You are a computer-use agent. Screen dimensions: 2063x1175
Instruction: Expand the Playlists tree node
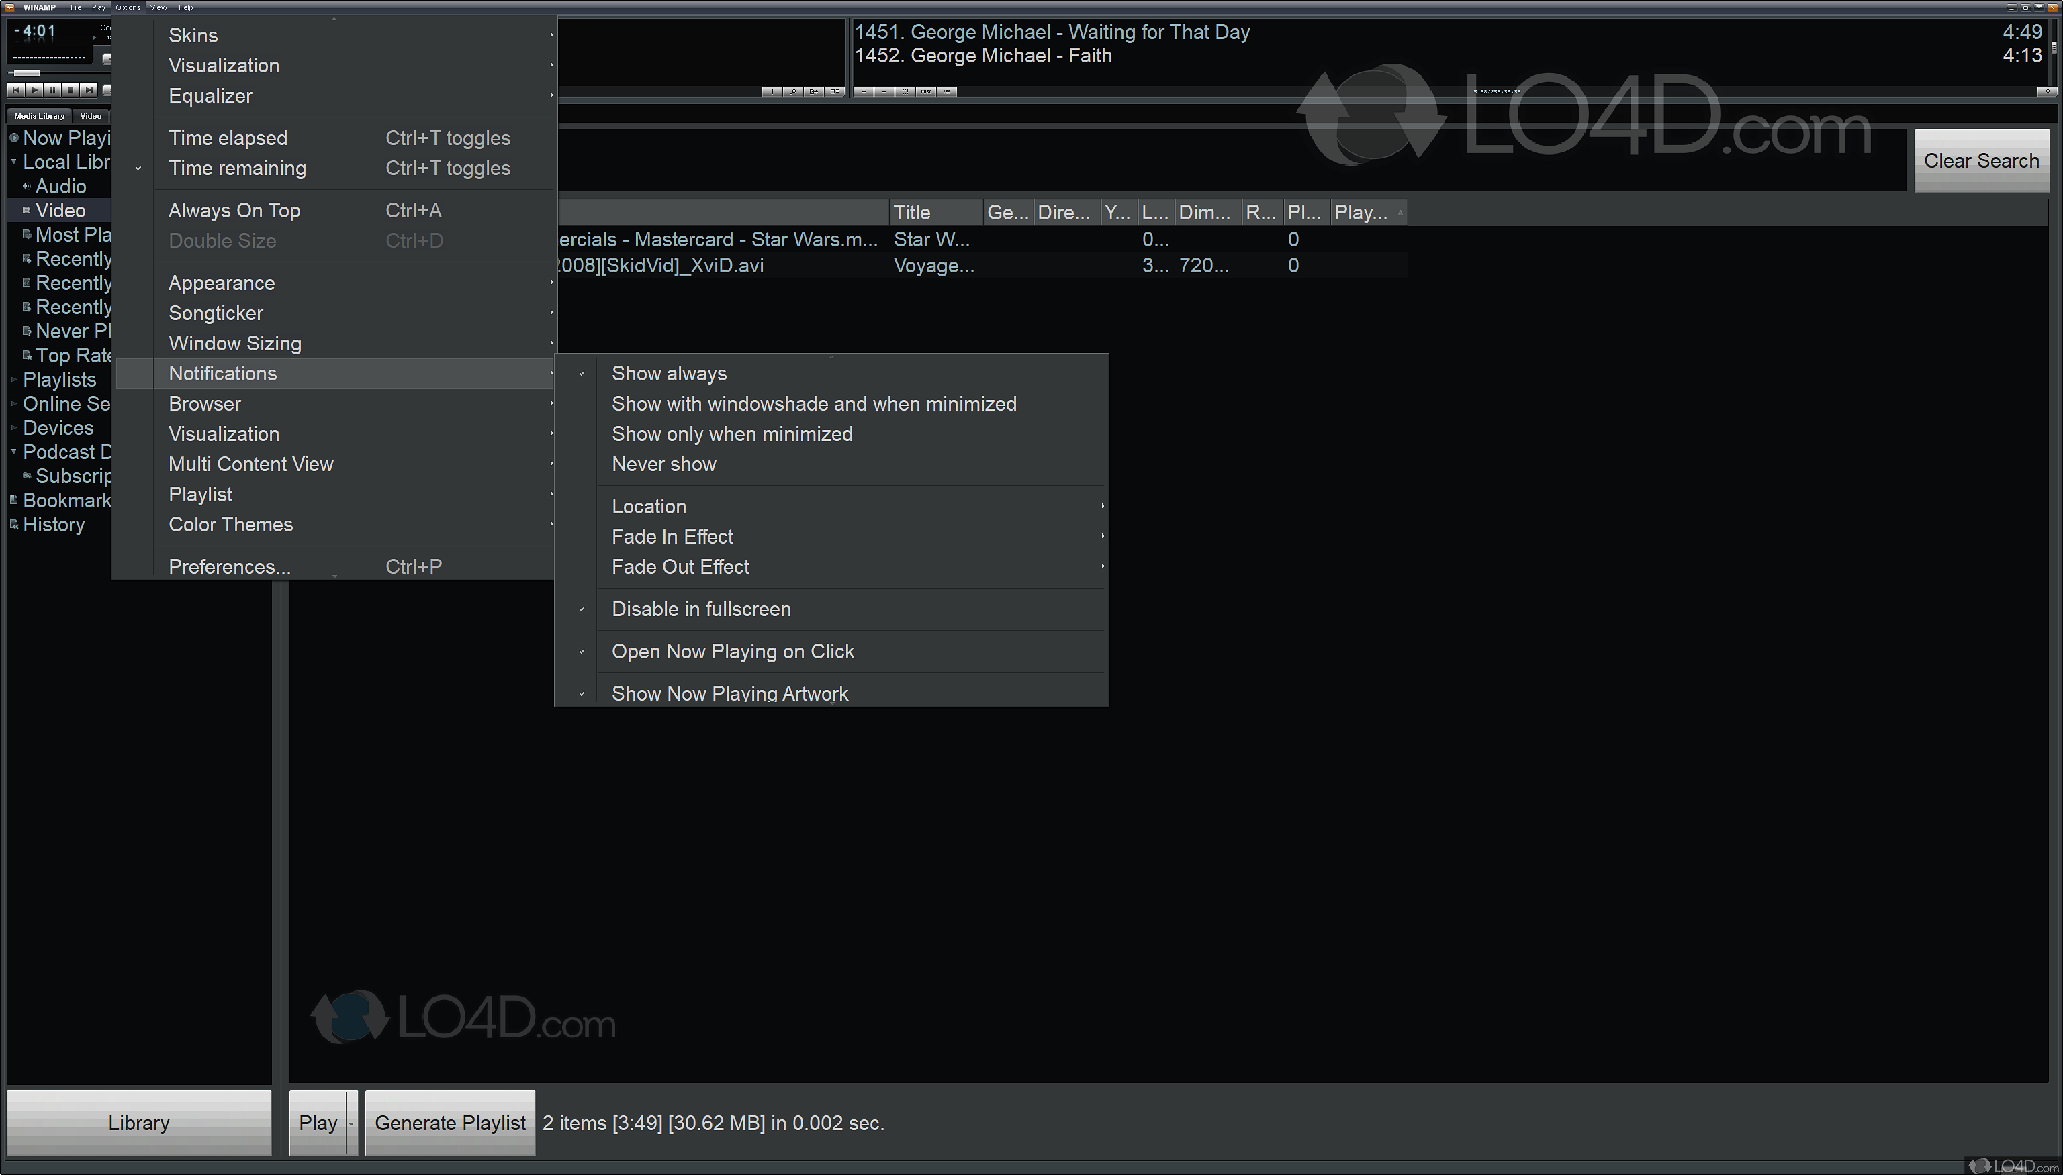13,380
